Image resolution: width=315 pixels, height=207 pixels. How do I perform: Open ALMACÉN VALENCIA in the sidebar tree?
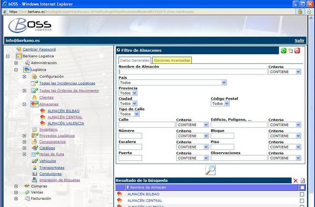pyautogui.click(x=66, y=123)
